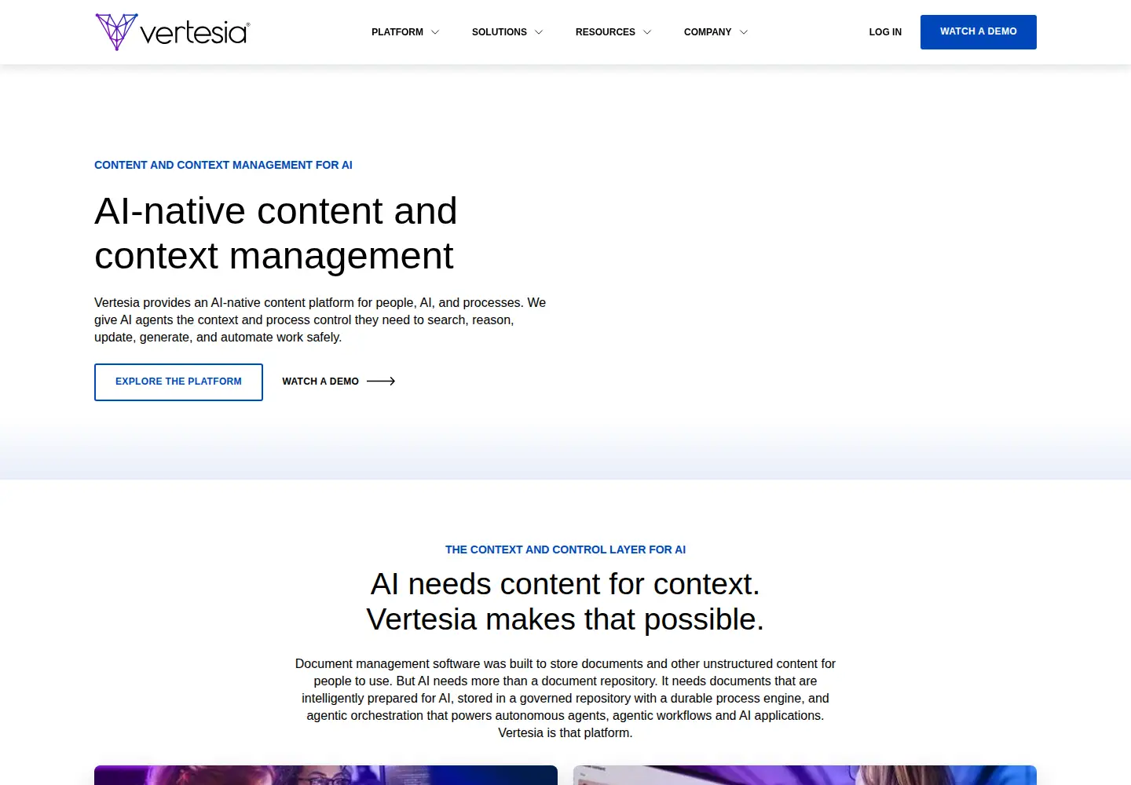Click the Vertesia logo
Screen dimensions: 1131x785
(x=172, y=32)
